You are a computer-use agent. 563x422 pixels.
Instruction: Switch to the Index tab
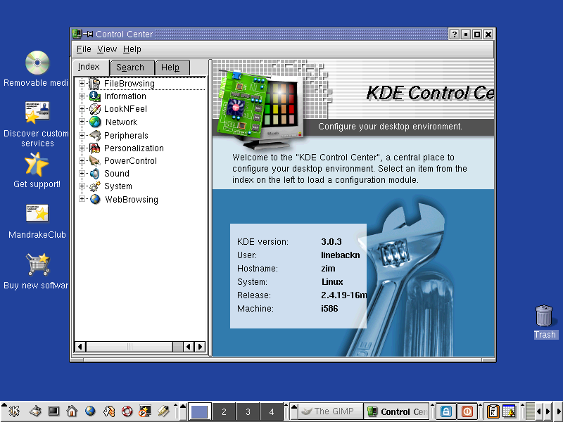[x=89, y=67]
